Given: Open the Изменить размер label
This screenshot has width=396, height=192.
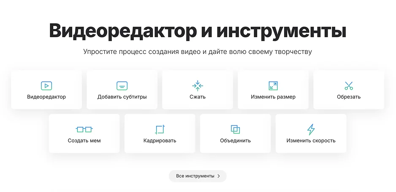Looking at the screenshot, I should [x=273, y=97].
